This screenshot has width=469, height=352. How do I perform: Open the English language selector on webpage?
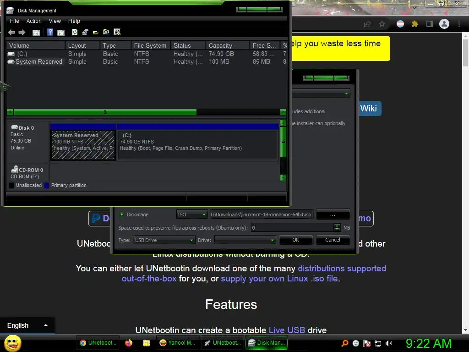27,325
